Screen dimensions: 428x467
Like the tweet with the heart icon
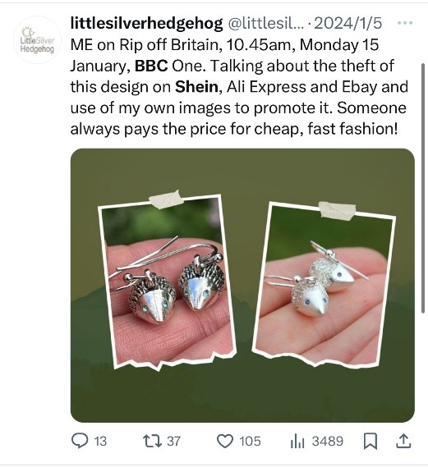224,441
